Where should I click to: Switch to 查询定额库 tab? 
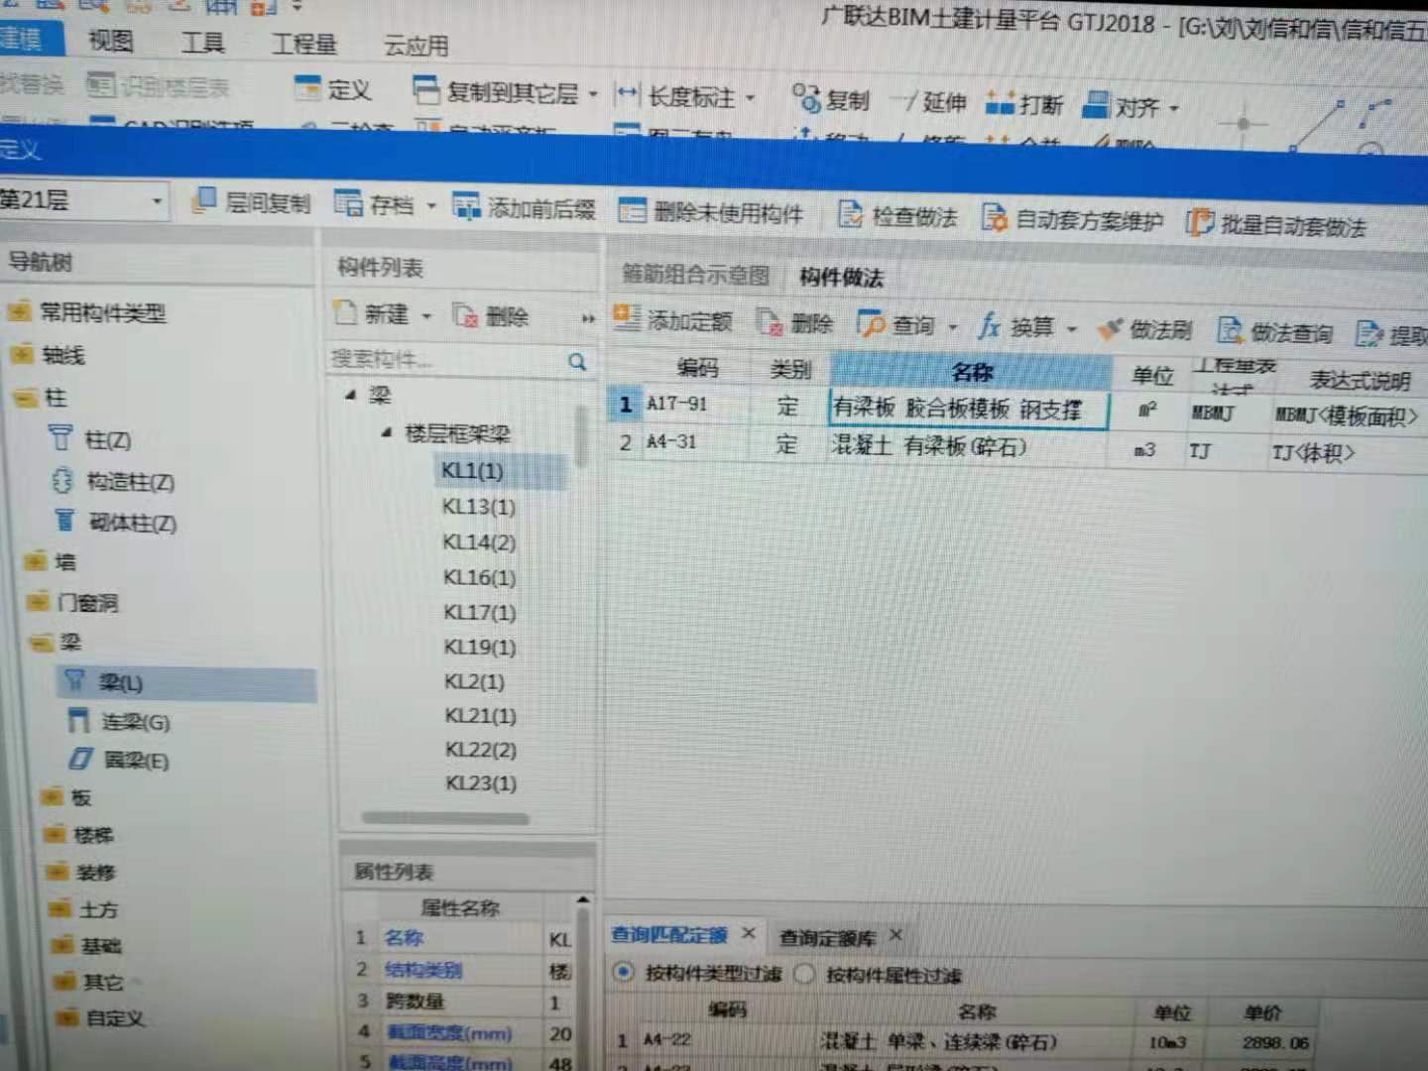tap(827, 937)
